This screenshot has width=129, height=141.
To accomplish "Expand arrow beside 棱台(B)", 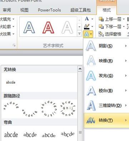I will coord(126,91).
